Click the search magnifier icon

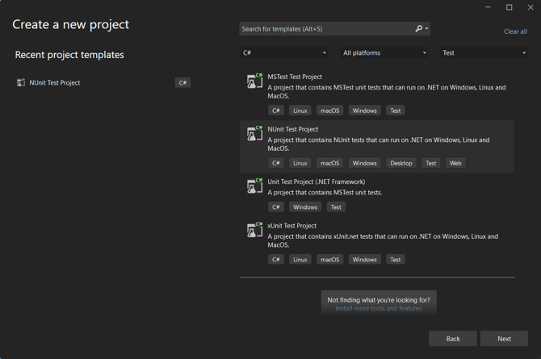click(x=418, y=28)
